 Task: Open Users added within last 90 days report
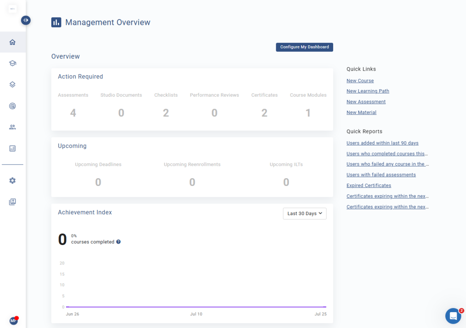pos(383,143)
